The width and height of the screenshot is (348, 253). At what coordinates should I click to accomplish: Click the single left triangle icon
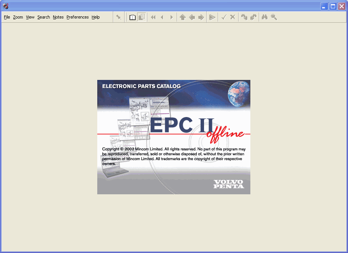click(162, 17)
